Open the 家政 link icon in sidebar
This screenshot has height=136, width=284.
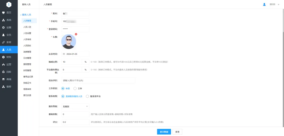coord(3,42)
